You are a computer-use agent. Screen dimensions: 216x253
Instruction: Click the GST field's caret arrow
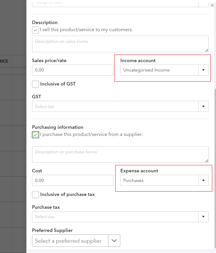tap(203, 106)
